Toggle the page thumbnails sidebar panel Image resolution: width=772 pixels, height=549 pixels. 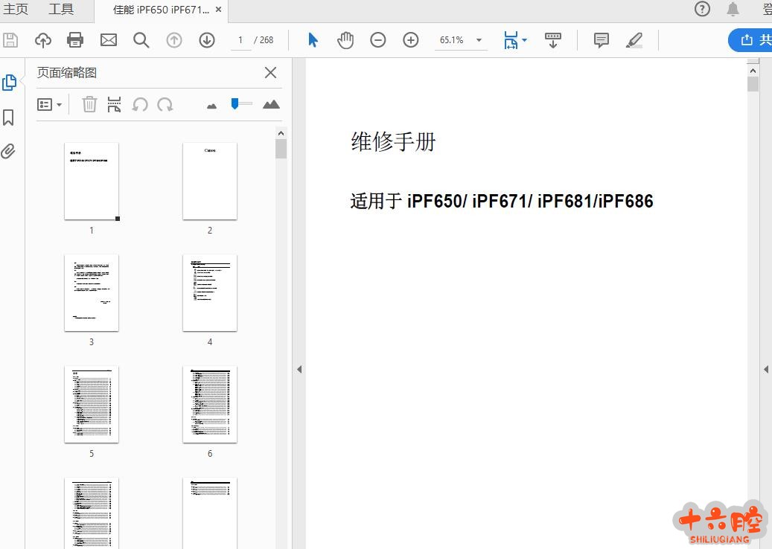tap(9, 83)
